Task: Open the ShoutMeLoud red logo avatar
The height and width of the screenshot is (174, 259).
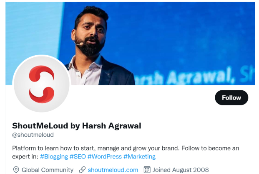Action: 42,84
